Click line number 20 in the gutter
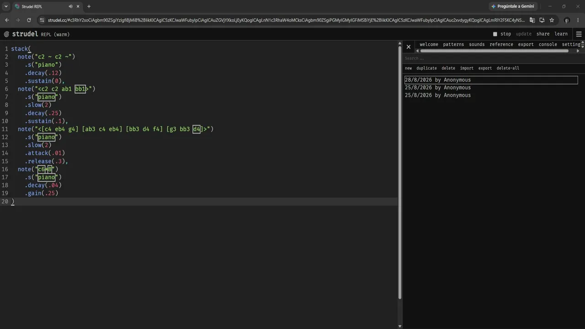Image resolution: width=585 pixels, height=329 pixels. click(x=5, y=202)
